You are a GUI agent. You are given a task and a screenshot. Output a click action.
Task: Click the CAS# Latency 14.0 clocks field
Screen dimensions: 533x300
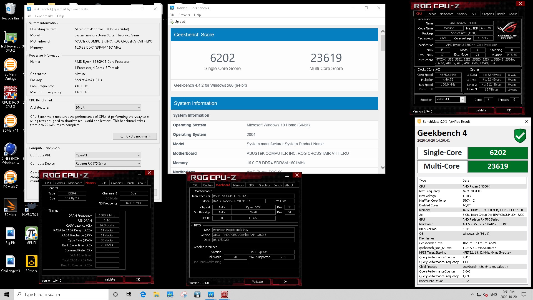tap(107, 225)
